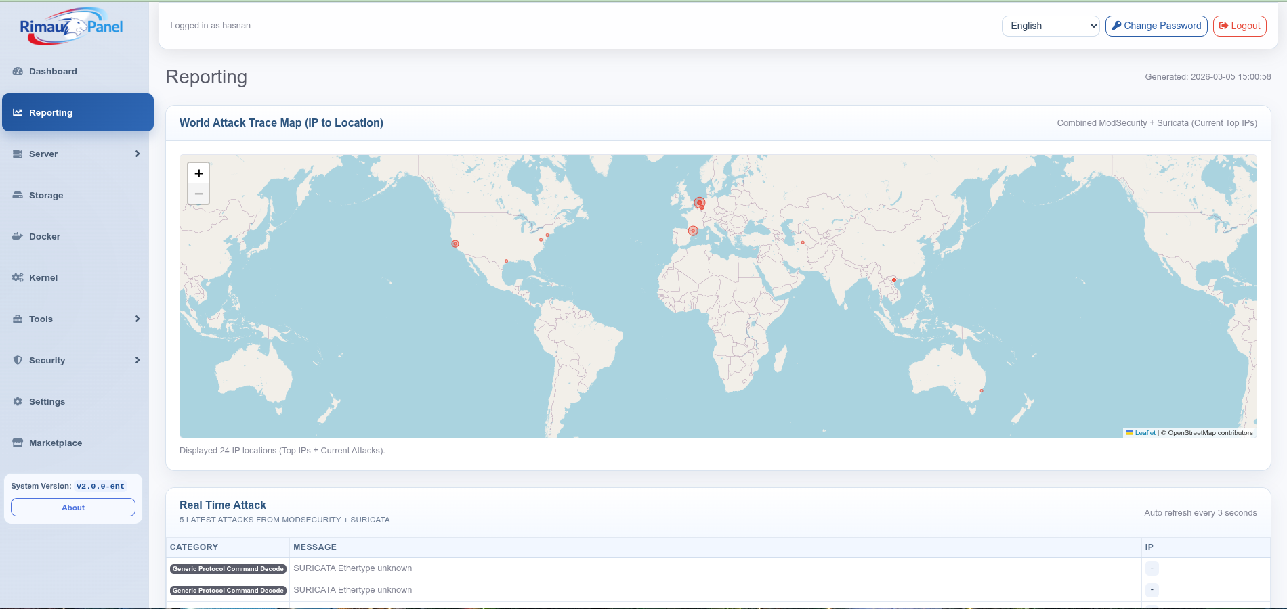Click the Settings gear icon

pos(18,402)
